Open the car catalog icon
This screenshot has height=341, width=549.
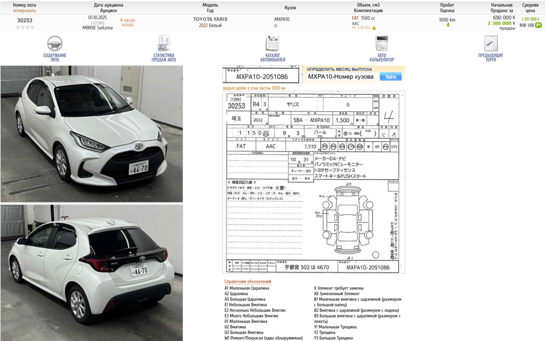[x=273, y=43]
